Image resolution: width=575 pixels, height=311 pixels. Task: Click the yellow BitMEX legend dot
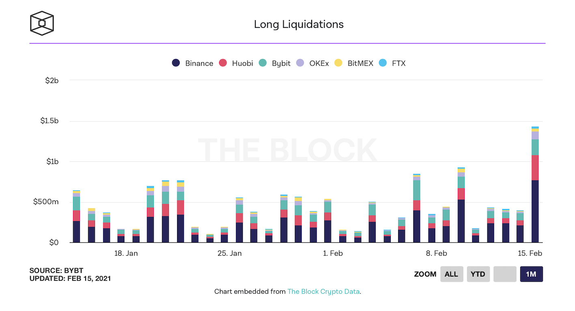pyautogui.click(x=338, y=63)
